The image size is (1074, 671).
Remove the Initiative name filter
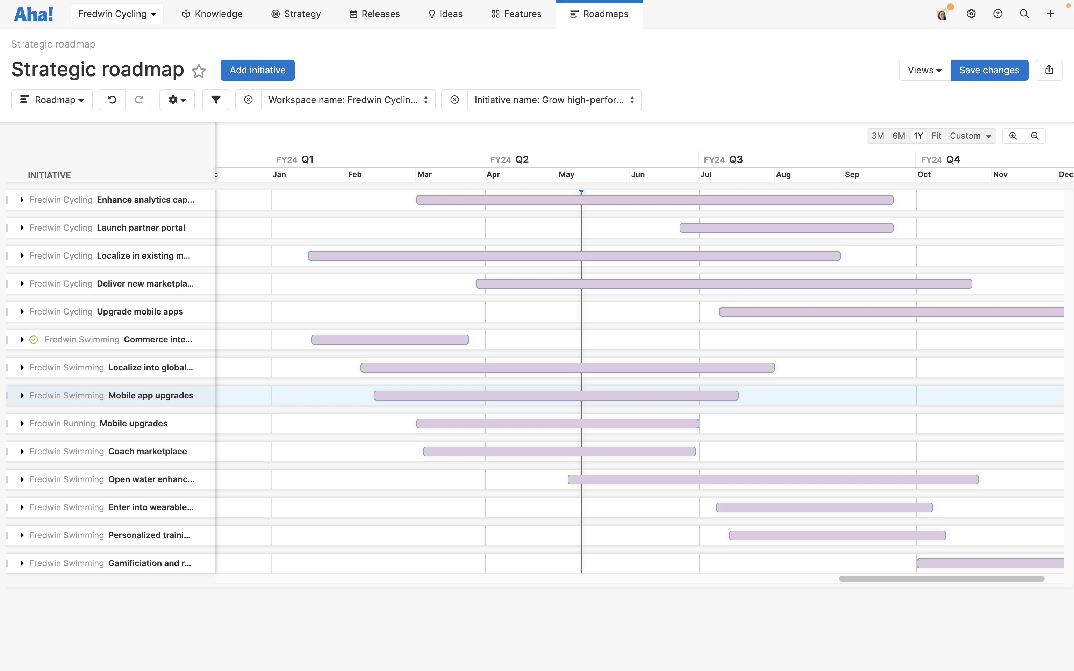coord(454,100)
